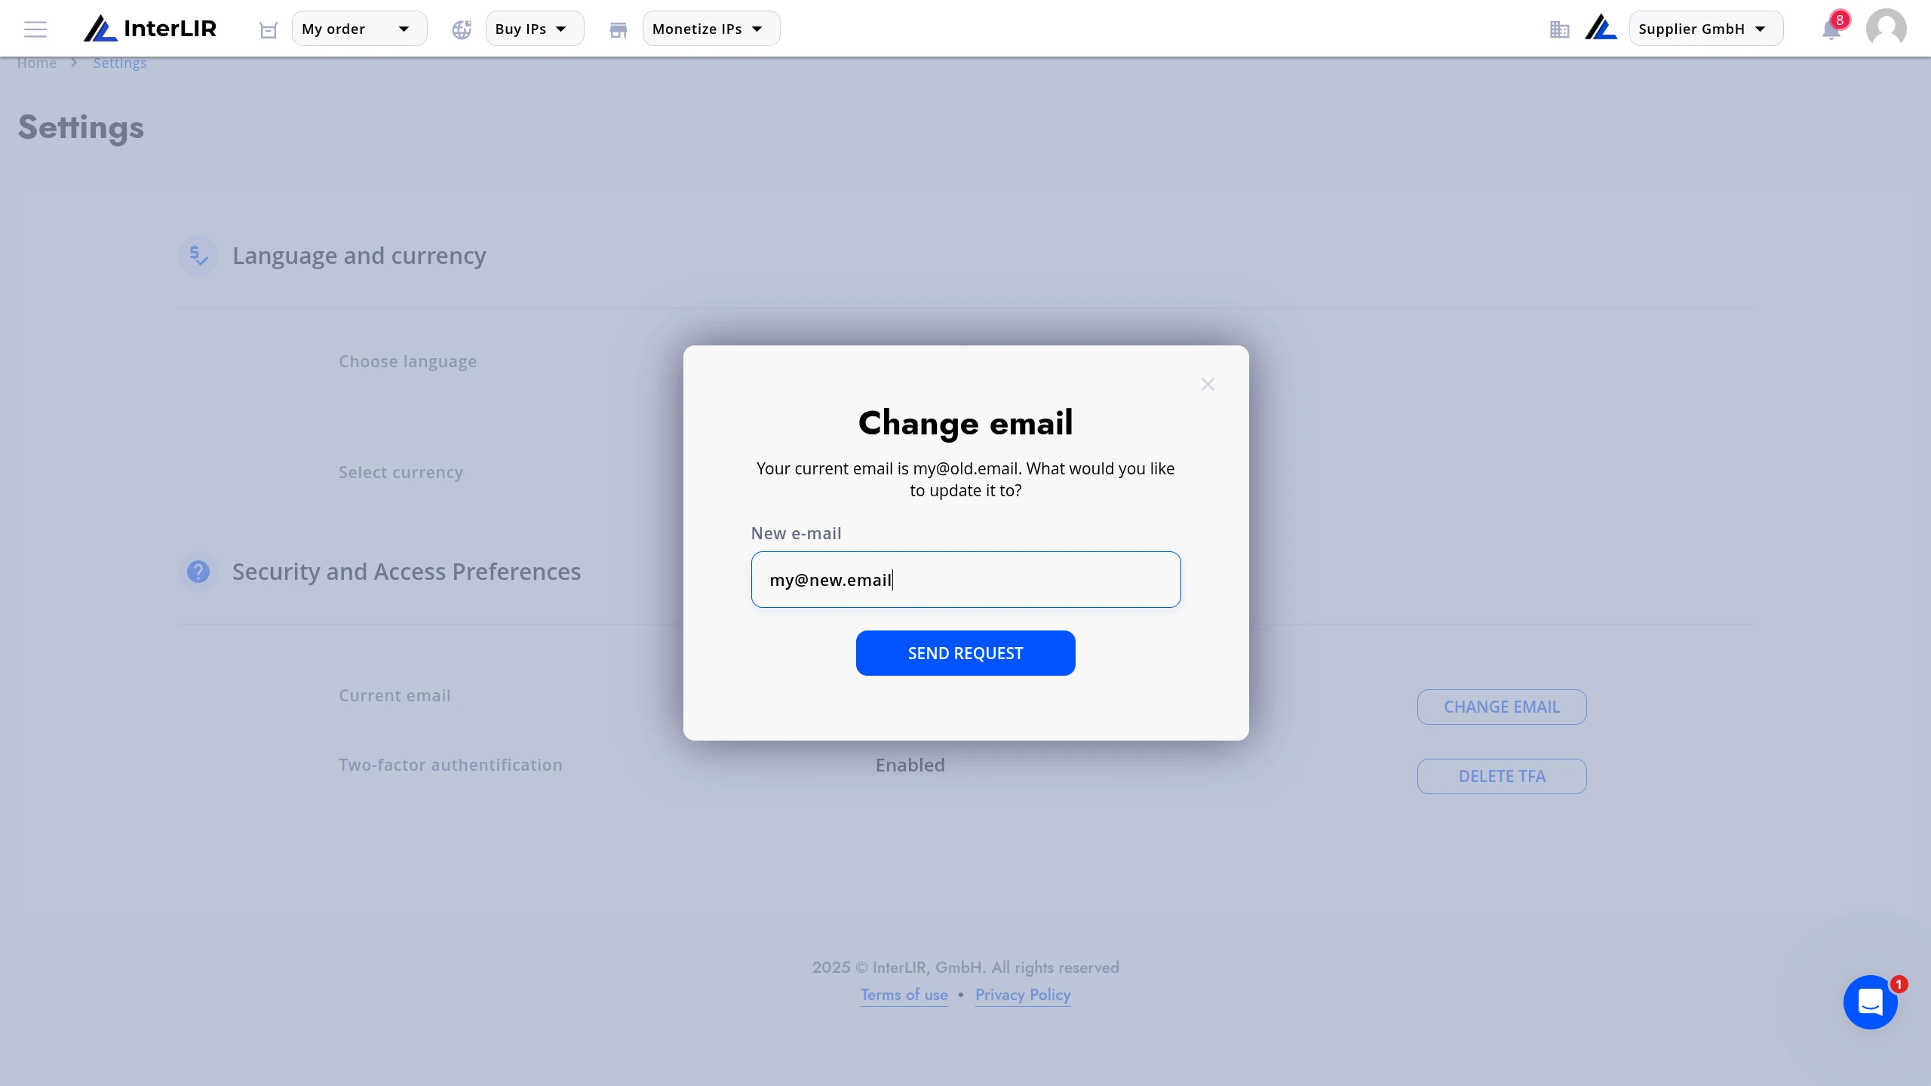
Task: Click the small InterLIR company logo
Action: [1601, 29]
